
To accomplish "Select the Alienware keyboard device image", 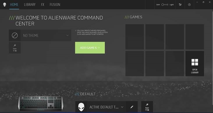I will (x=41, y=103).
